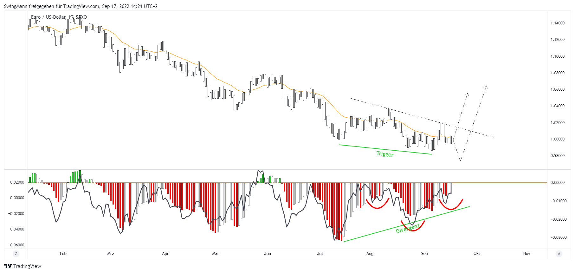
Task: Click the 1.10000 price label
Action: click(x=558, y=56)
